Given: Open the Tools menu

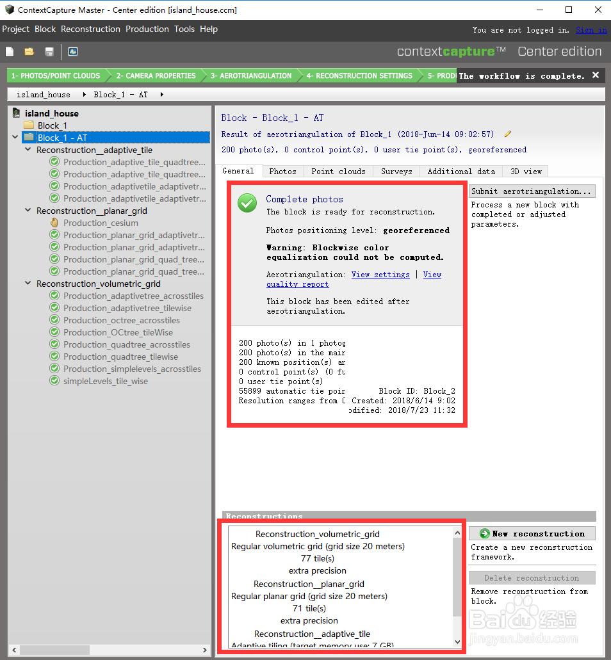Looking at the screenshot, I should point(184,29).
